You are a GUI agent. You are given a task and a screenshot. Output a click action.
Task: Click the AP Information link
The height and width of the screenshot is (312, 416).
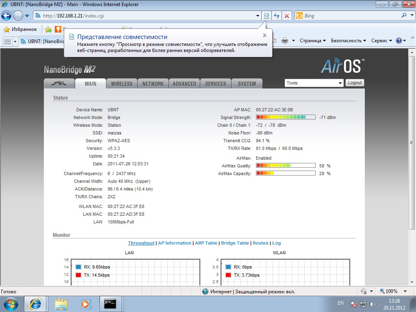175,243
